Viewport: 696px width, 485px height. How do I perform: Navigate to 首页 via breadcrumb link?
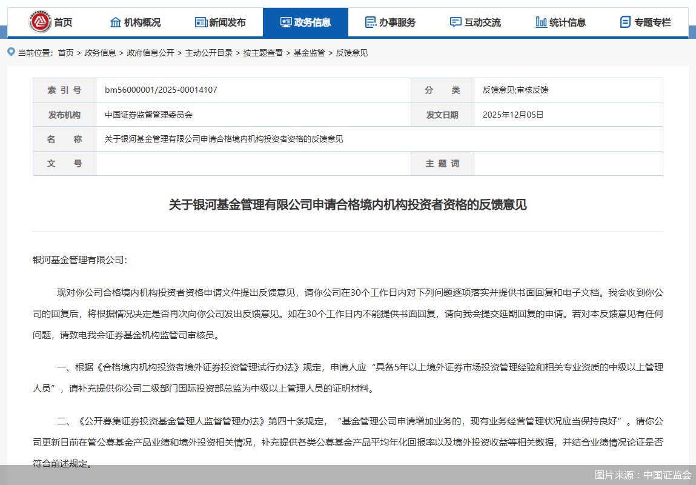coord(62,53)
